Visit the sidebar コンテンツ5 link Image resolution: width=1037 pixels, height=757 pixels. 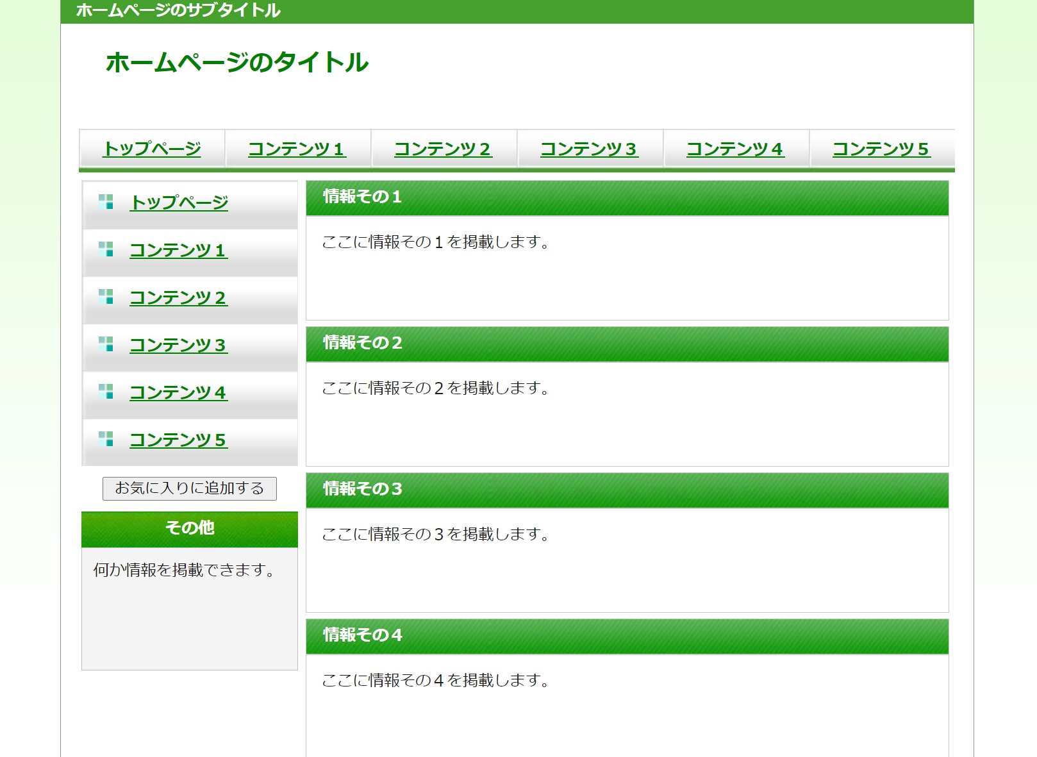click(x=178, y=440)
